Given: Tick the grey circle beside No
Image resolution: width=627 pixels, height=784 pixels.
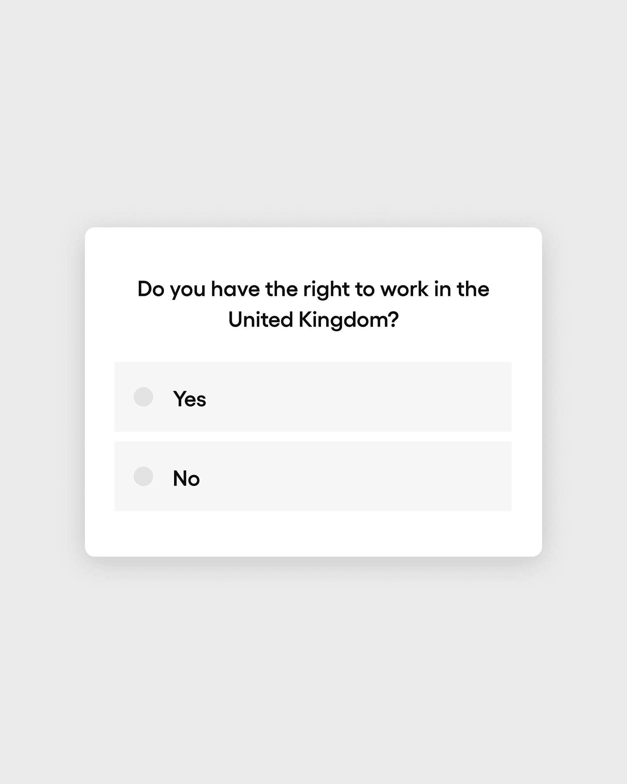Looking at the screenshot, I should (143, 476).
